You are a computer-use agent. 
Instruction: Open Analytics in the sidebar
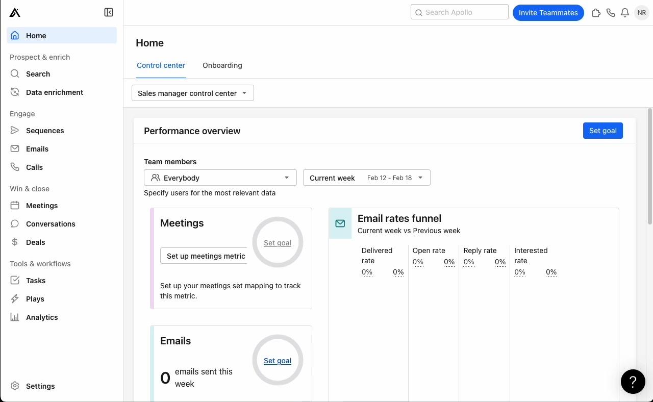pyautogui.click(x=62, y=317)
